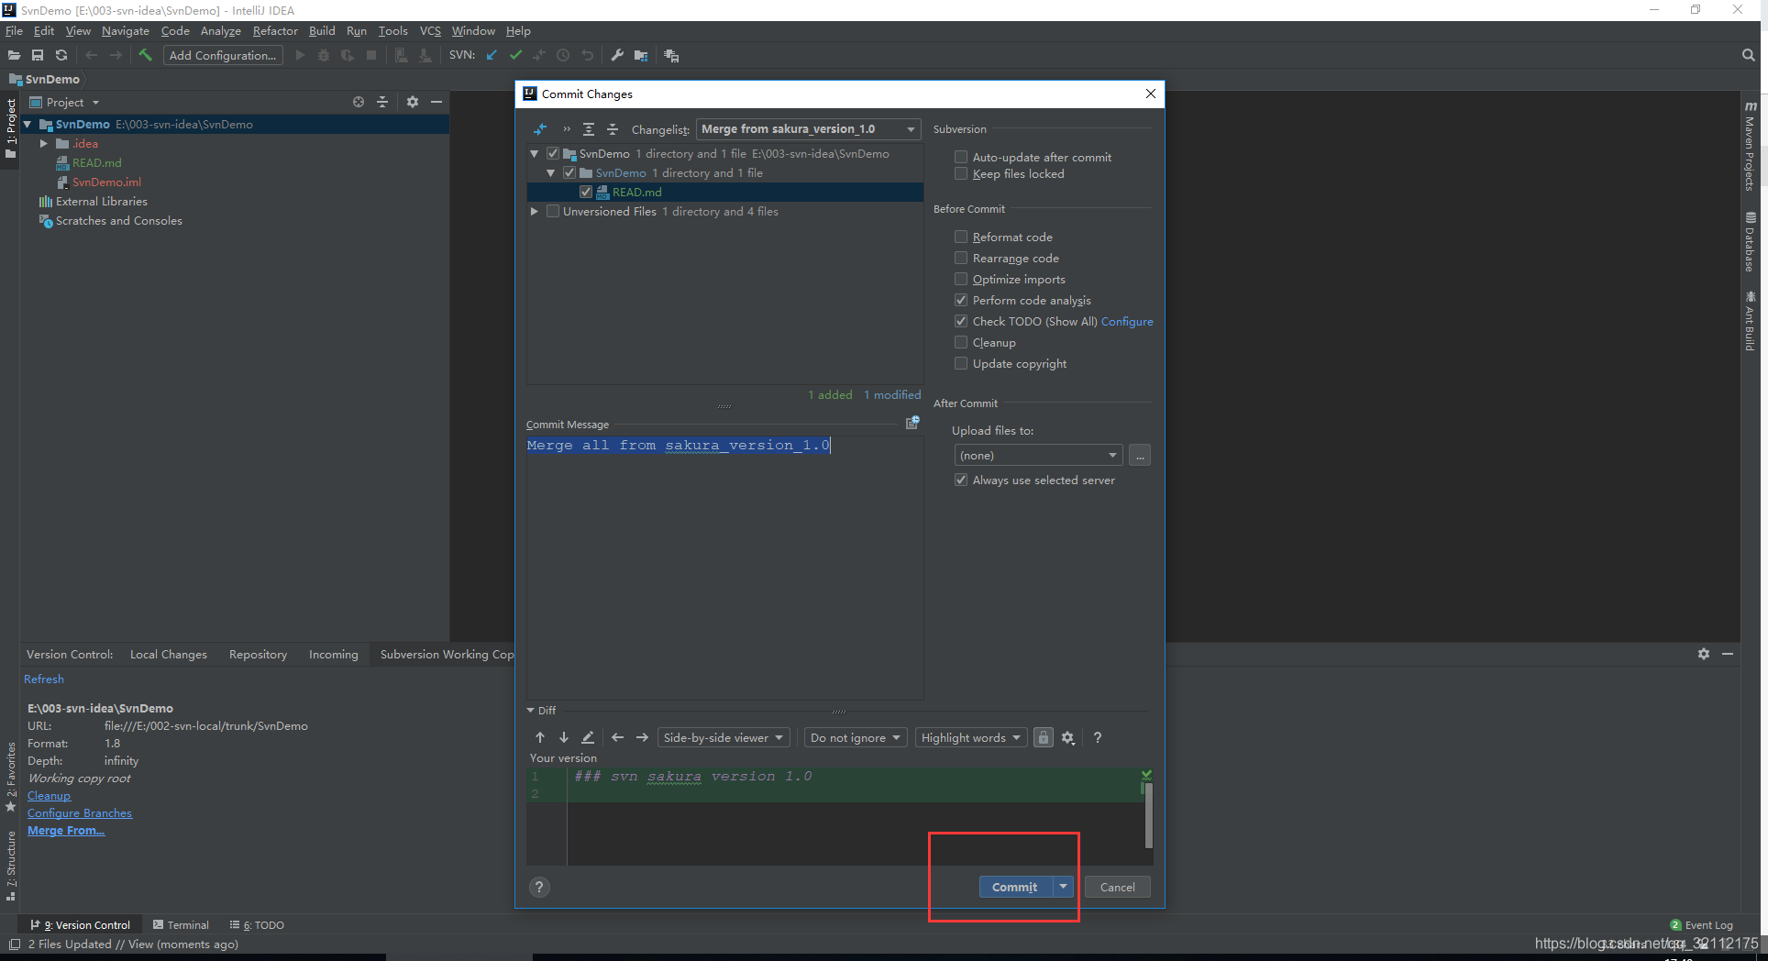Click the Diff toolbar lock scrolling icon
The width and height of the screenshot is (1768, 961).
(x=1044, y=737)
